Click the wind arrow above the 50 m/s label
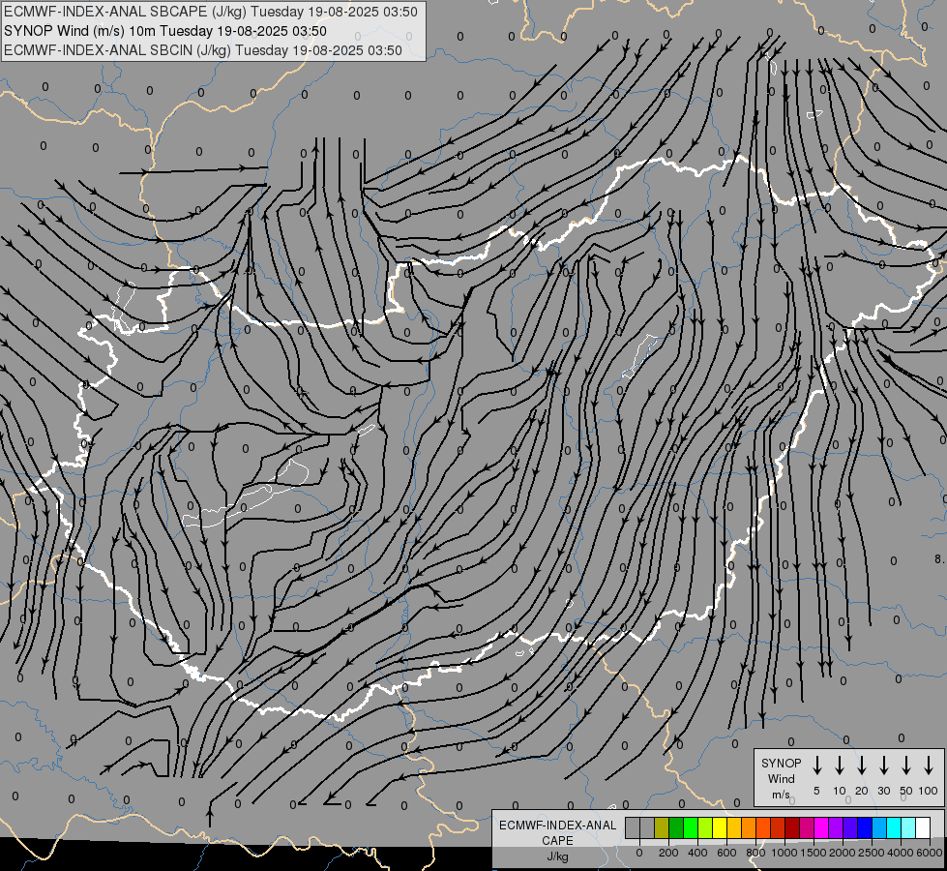 906,766
